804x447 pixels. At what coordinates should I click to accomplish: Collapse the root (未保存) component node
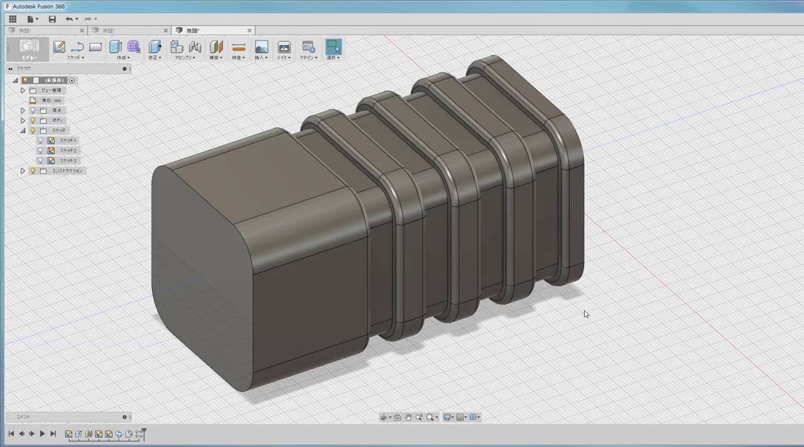(15, 80)
